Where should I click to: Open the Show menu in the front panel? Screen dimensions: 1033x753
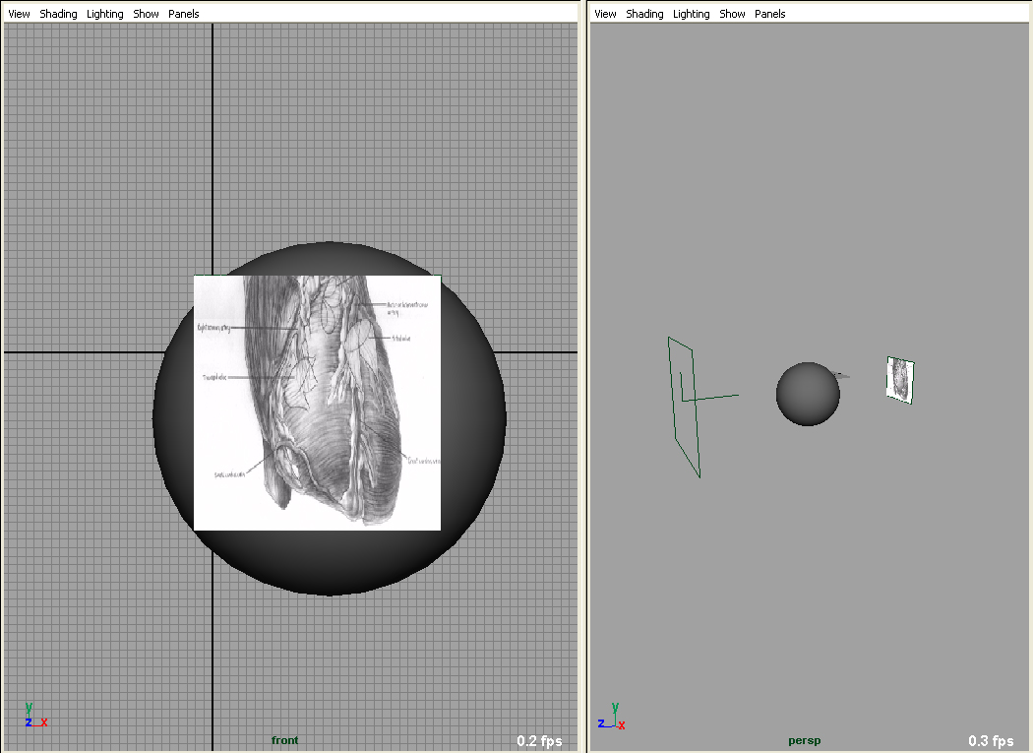click(x=147, y=14)
